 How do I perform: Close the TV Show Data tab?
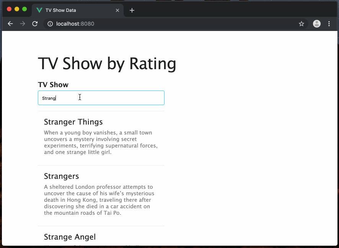[x=117, y=10]
